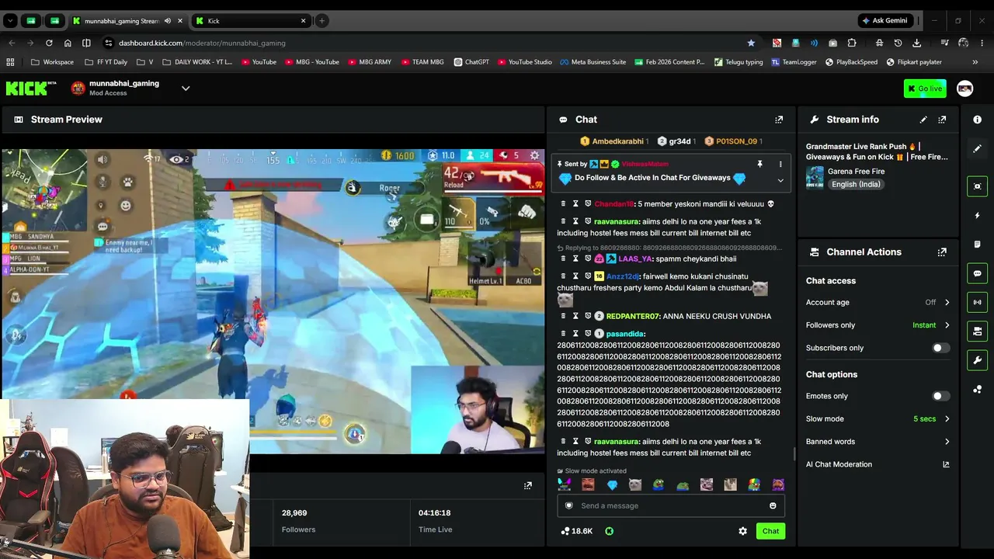Click the Send a message input field
Image resolution: width=994 pixels, height=559 pixels.
(x=671, y=506)
